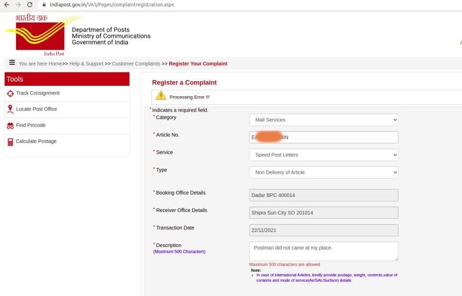The image size is (462, 296).
Task: Click the Track Consignment crosshair icon
Action: pyautogui.click(x=10, y=93)
